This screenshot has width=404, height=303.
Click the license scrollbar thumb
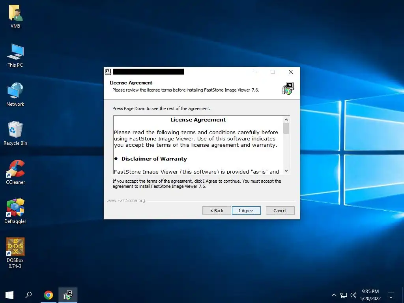click(x=286, y=128)
